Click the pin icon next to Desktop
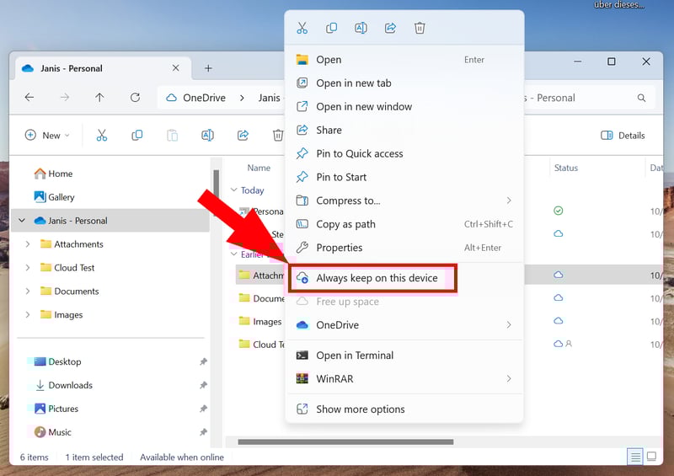The image size is (674, 476). pyautogui.click(x=203, y=361)
